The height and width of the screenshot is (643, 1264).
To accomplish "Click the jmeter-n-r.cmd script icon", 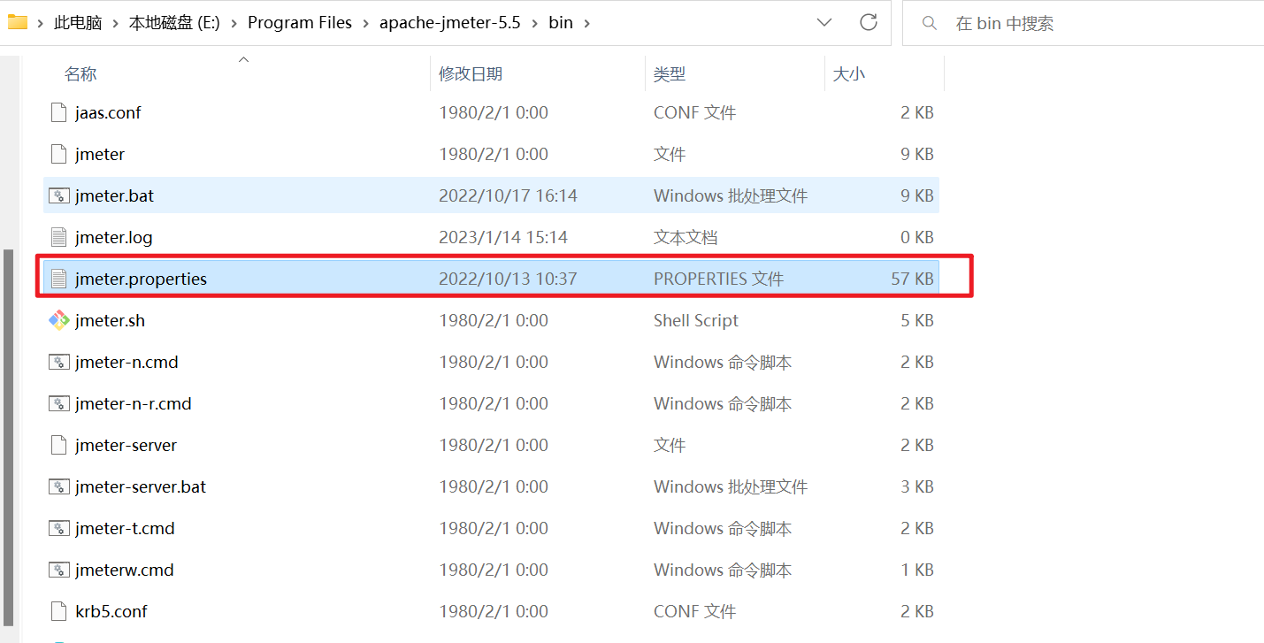I will click(58, 403).
